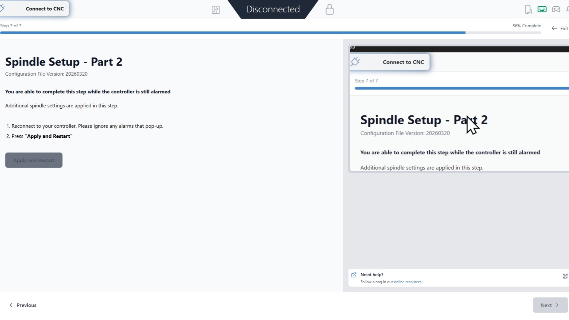Select the gamepad controller icon
The height and width of the screenshot is (320, 569).
click(556, 9)
